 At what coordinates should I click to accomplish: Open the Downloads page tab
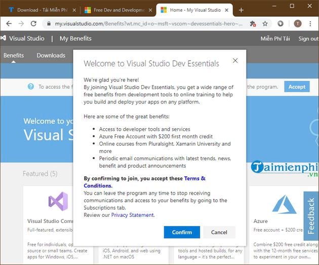pos(51,55)
